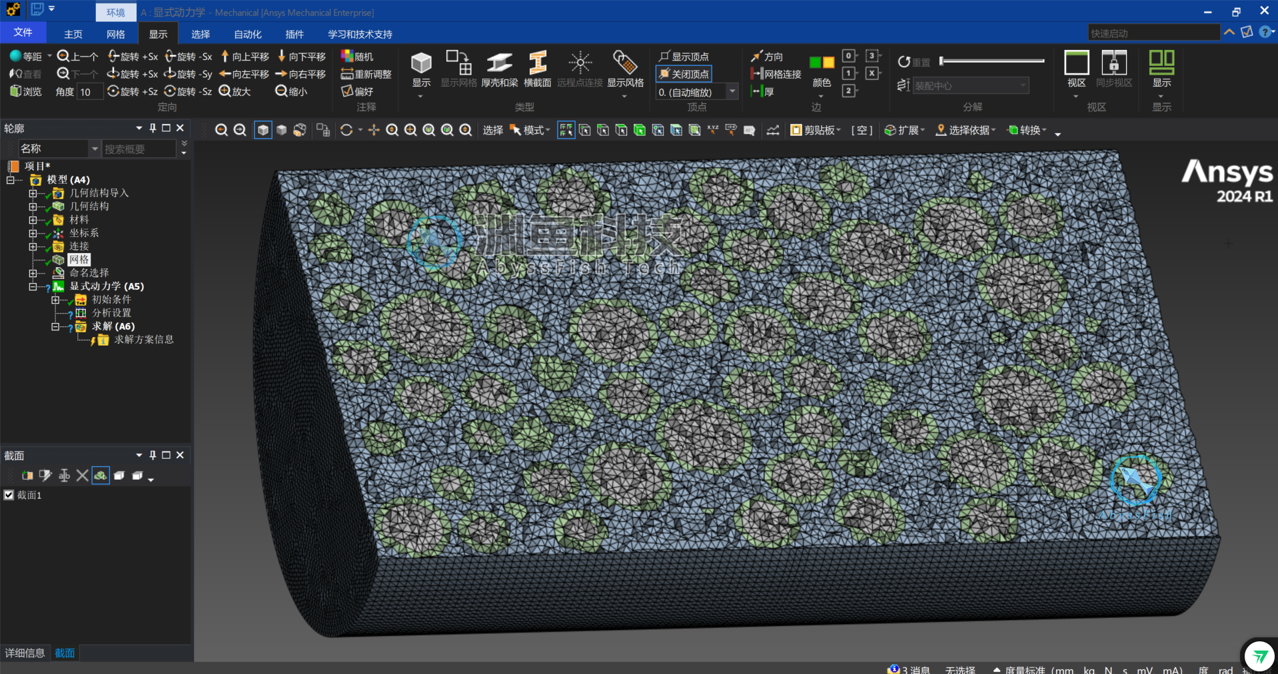Click the box zoom magnifier in graphics toolbar

click(410, 131)
